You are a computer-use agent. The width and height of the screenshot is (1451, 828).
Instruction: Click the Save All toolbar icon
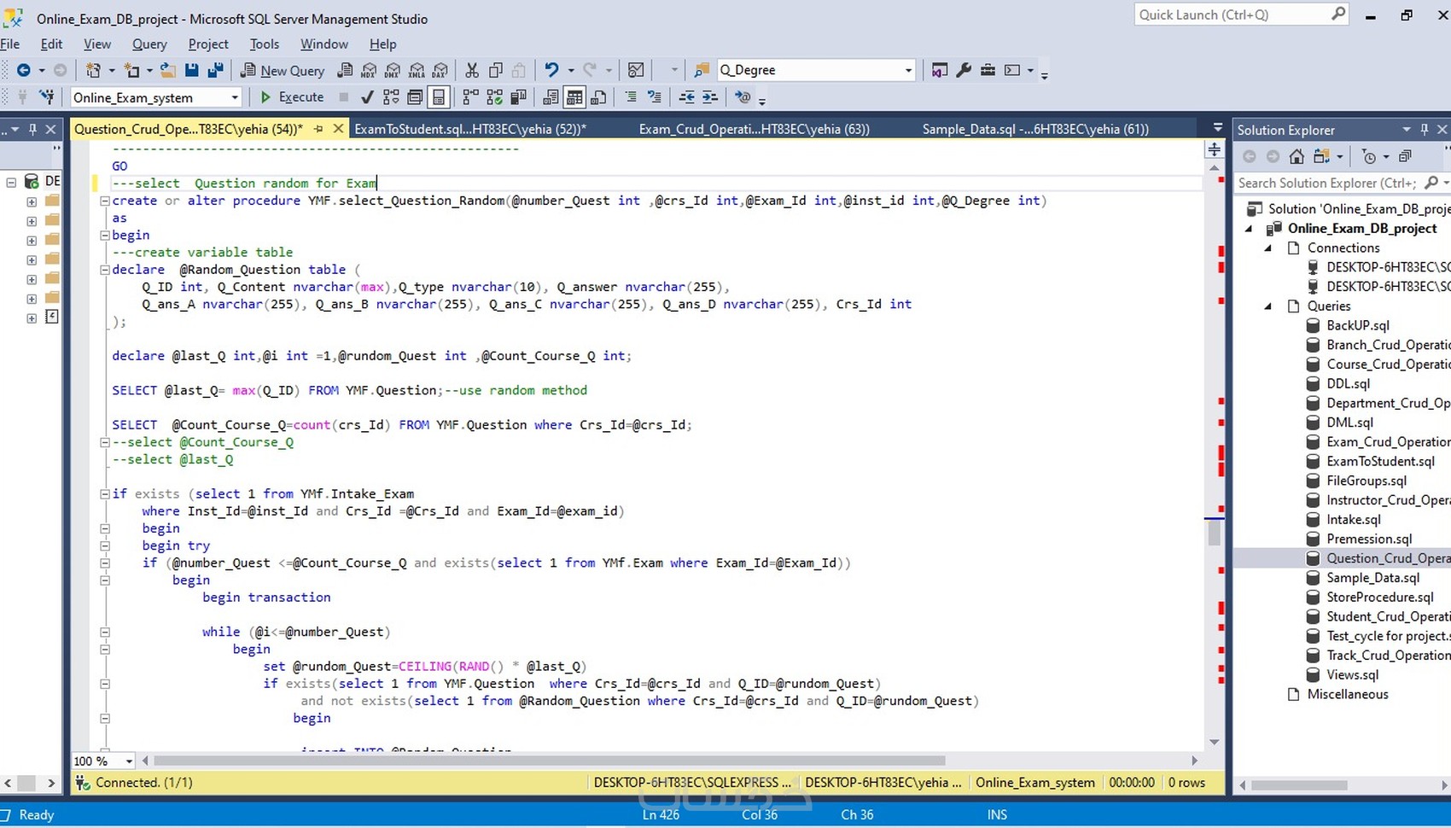[215, 70]
